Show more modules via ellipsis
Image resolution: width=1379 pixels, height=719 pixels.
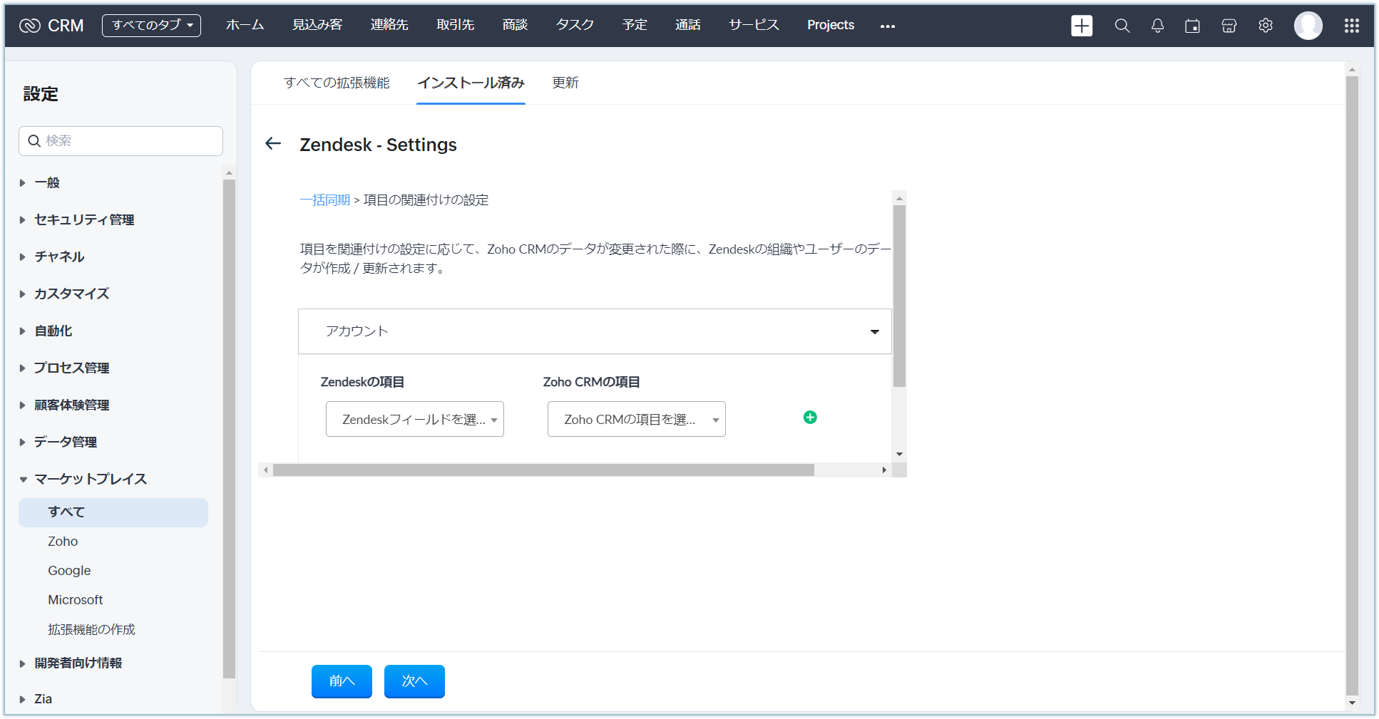(x=887, y=26)
